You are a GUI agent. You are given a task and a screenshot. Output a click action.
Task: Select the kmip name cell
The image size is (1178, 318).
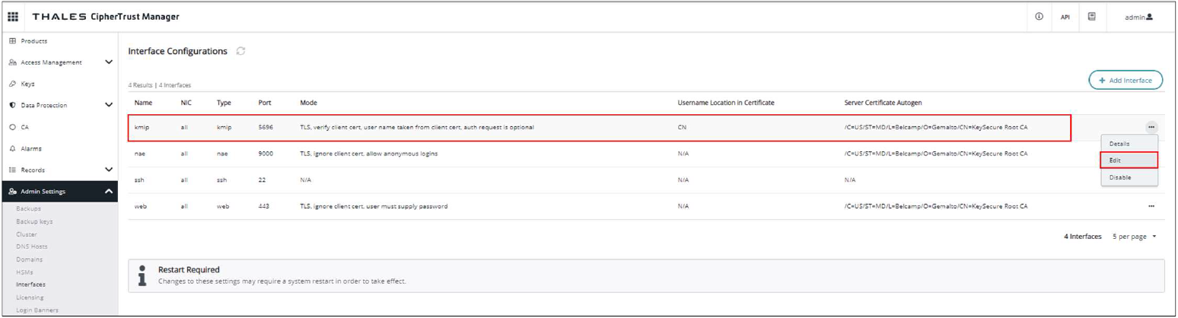pos(142,127)
